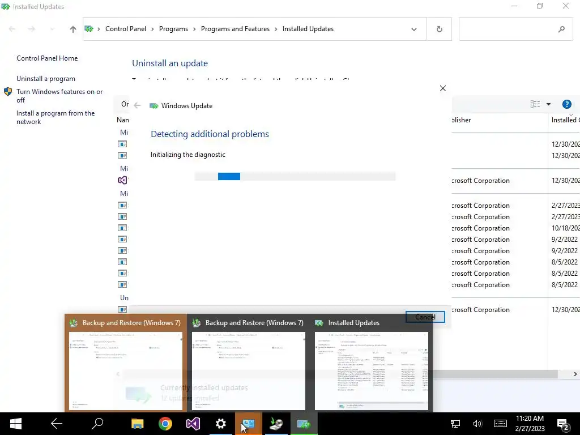Viewport: 580px width, 435px height.
Task: Select first Backup and Restore preview thumbnail
Action: (125, 371)
